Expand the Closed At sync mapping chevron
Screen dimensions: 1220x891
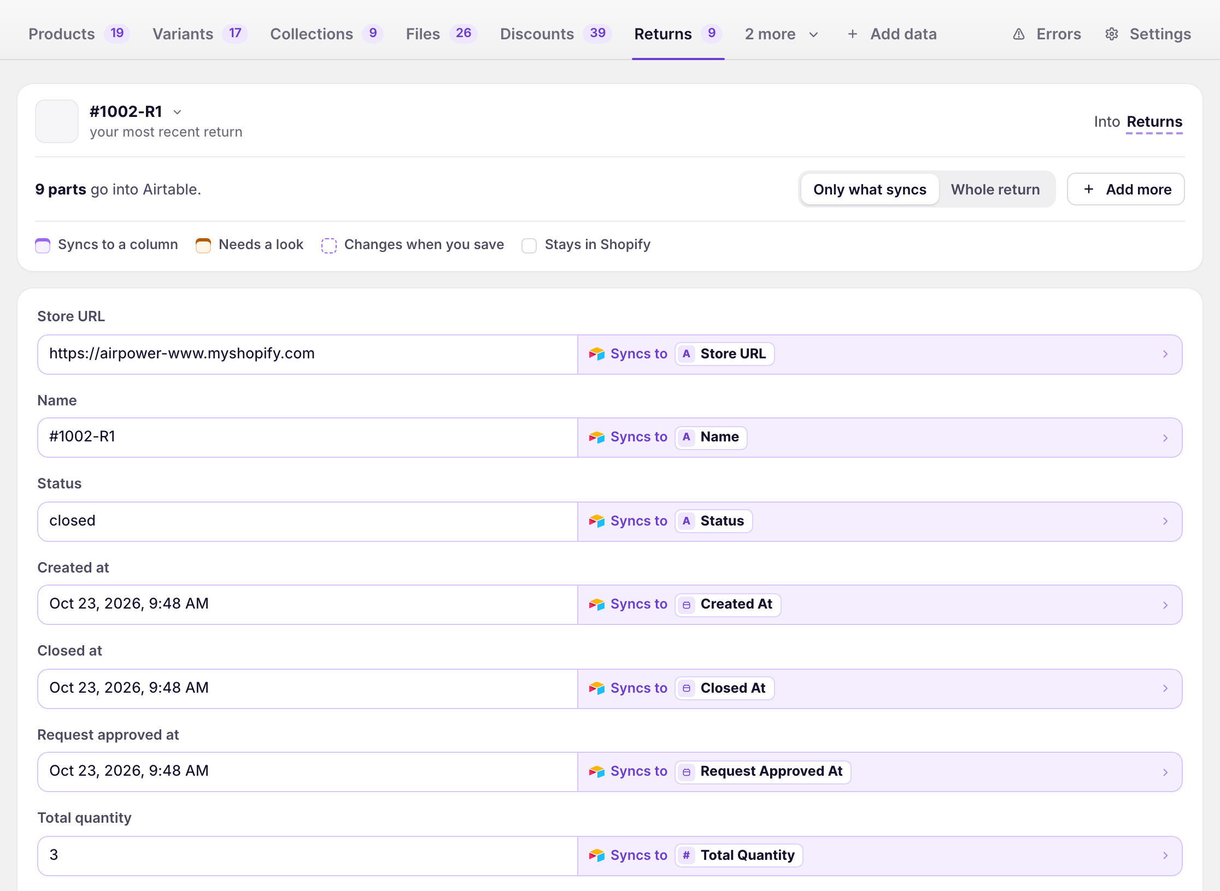tap(1165, 688)
